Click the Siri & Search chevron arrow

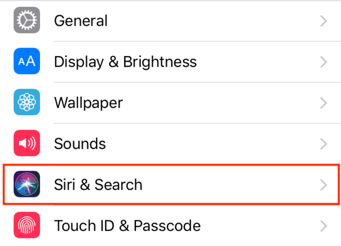[x=323, y=185]
